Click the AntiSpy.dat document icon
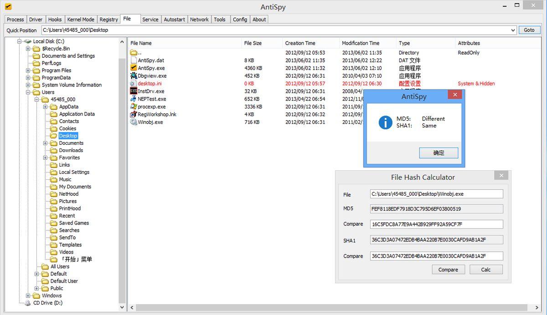 134,60
